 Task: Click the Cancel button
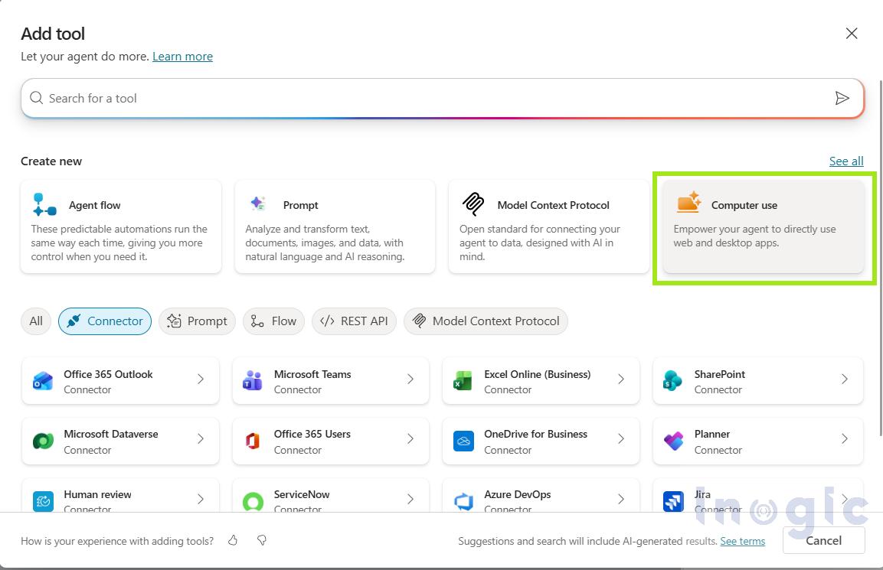click(824, 540)
